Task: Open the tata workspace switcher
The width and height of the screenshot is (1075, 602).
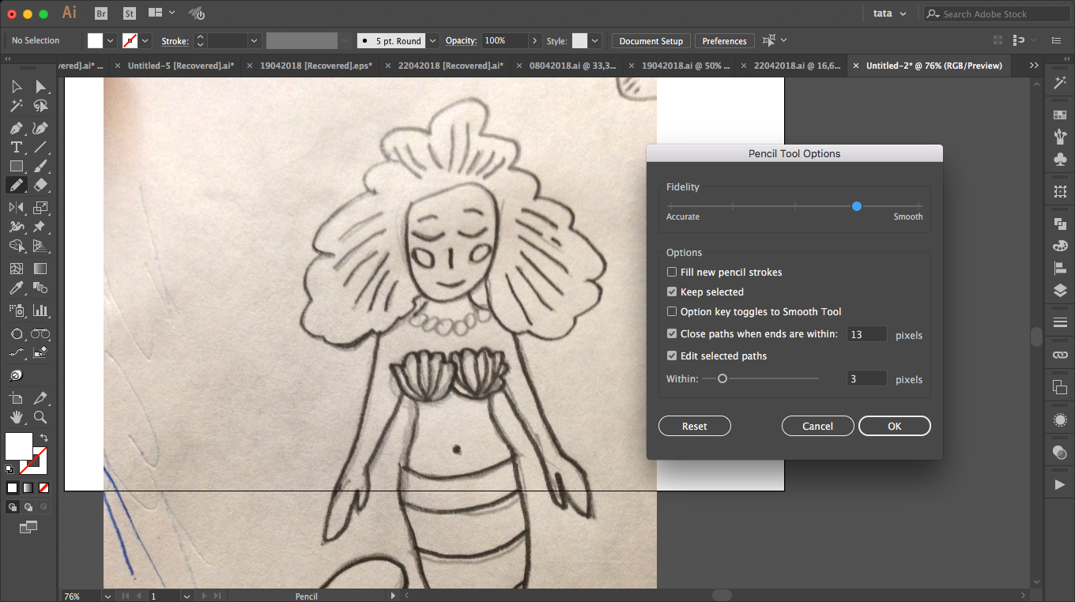Action: (x=891, y=13)
